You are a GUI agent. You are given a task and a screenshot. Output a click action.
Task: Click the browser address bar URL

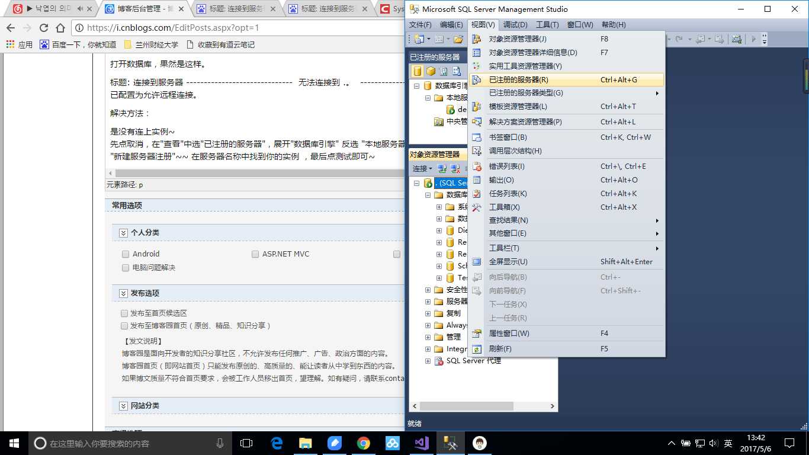[173, 28]
